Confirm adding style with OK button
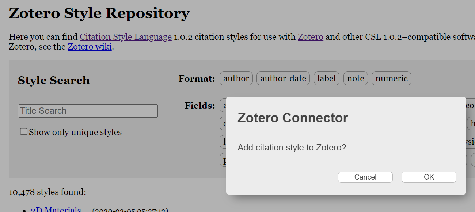The width and height of the screenshot is (475, 212). click(429, 177)
